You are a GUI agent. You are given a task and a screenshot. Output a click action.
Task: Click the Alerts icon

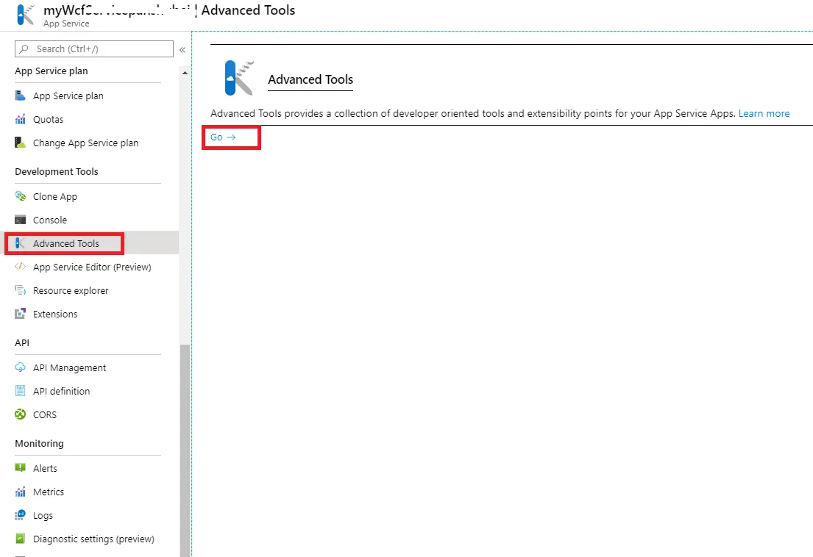tap(20, 468)
